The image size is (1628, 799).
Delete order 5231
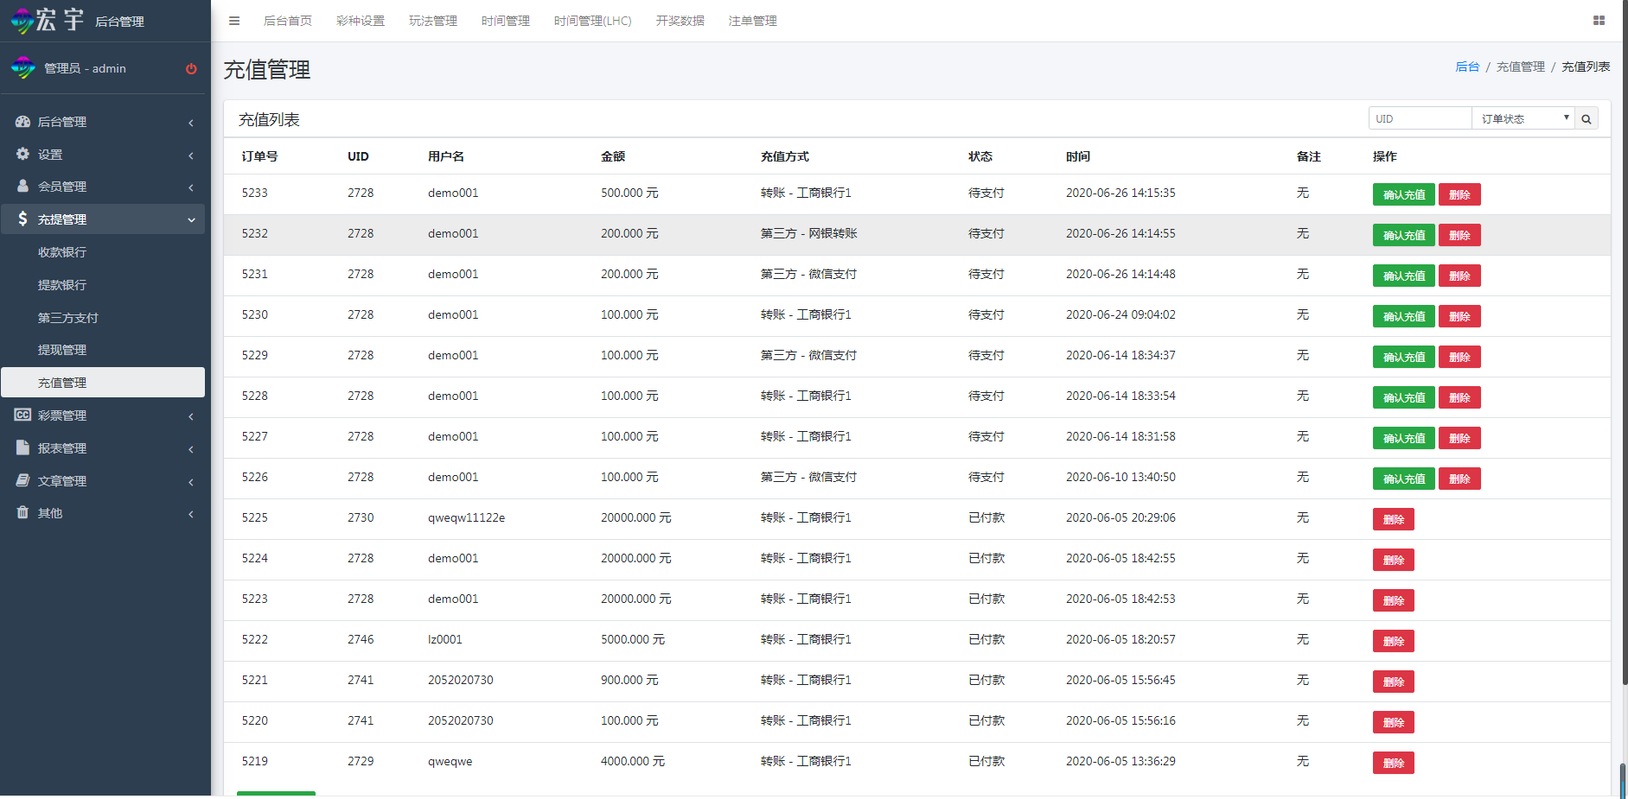point(1459,276)
